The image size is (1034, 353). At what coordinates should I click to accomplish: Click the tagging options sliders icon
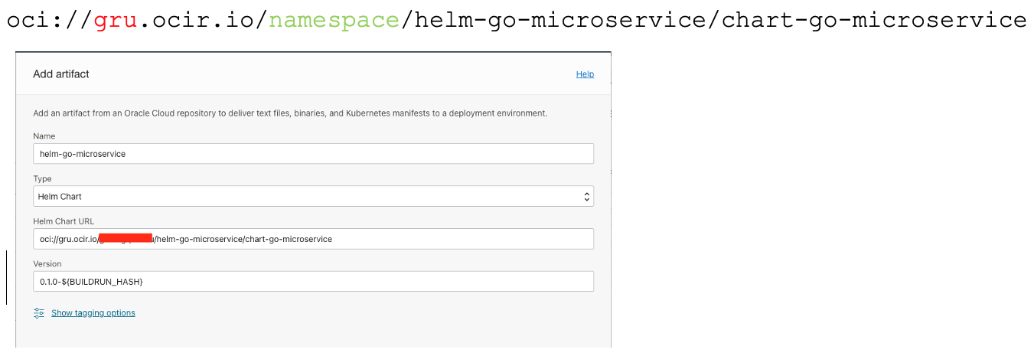tap(39, 313)
